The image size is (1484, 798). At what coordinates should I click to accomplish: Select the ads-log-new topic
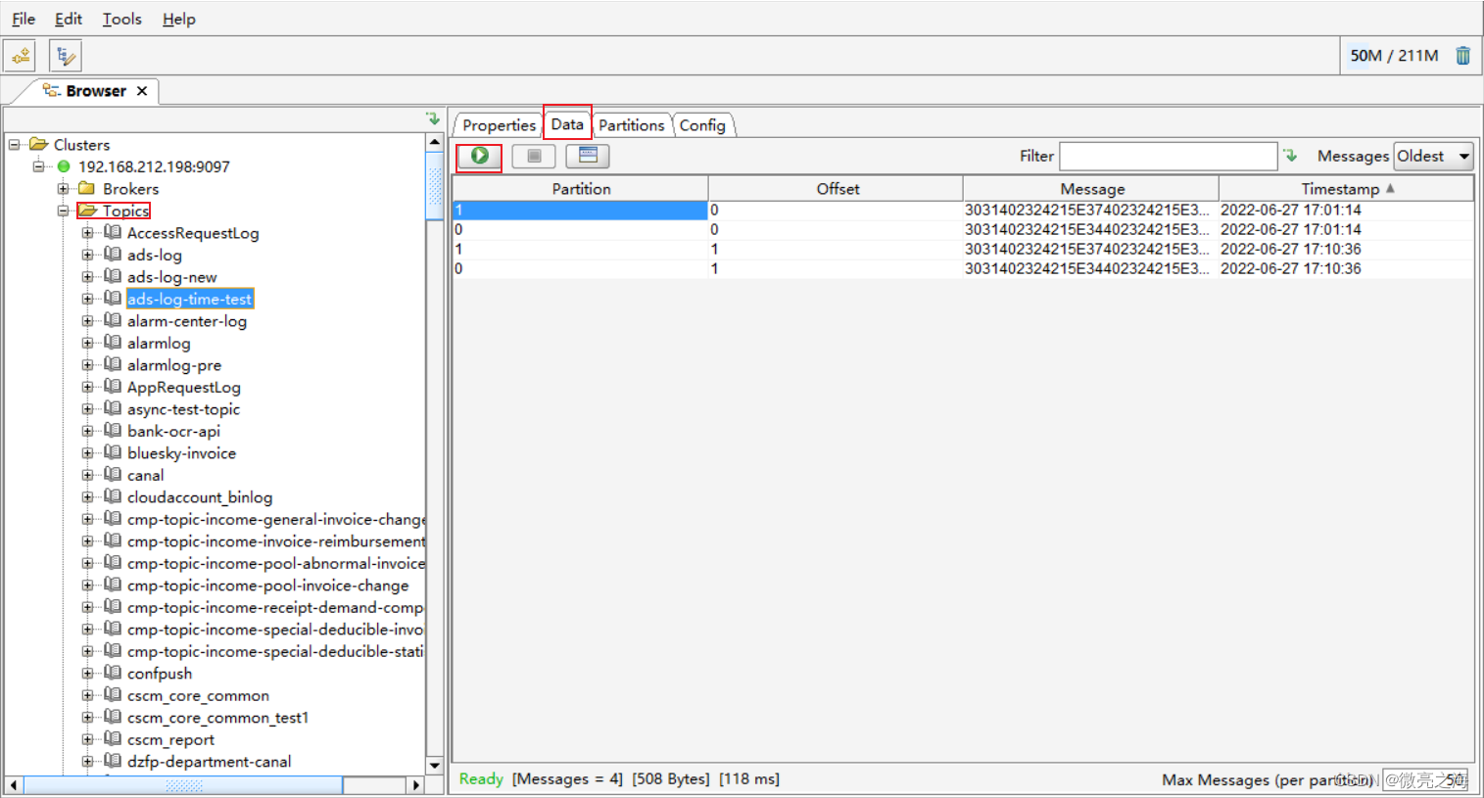pyautogui.click(x=172, y=277)
